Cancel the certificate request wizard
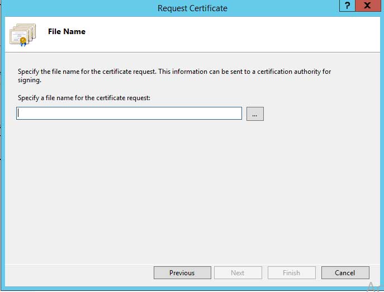This screenshot has height=292, width=384. [x=345, y=272]
